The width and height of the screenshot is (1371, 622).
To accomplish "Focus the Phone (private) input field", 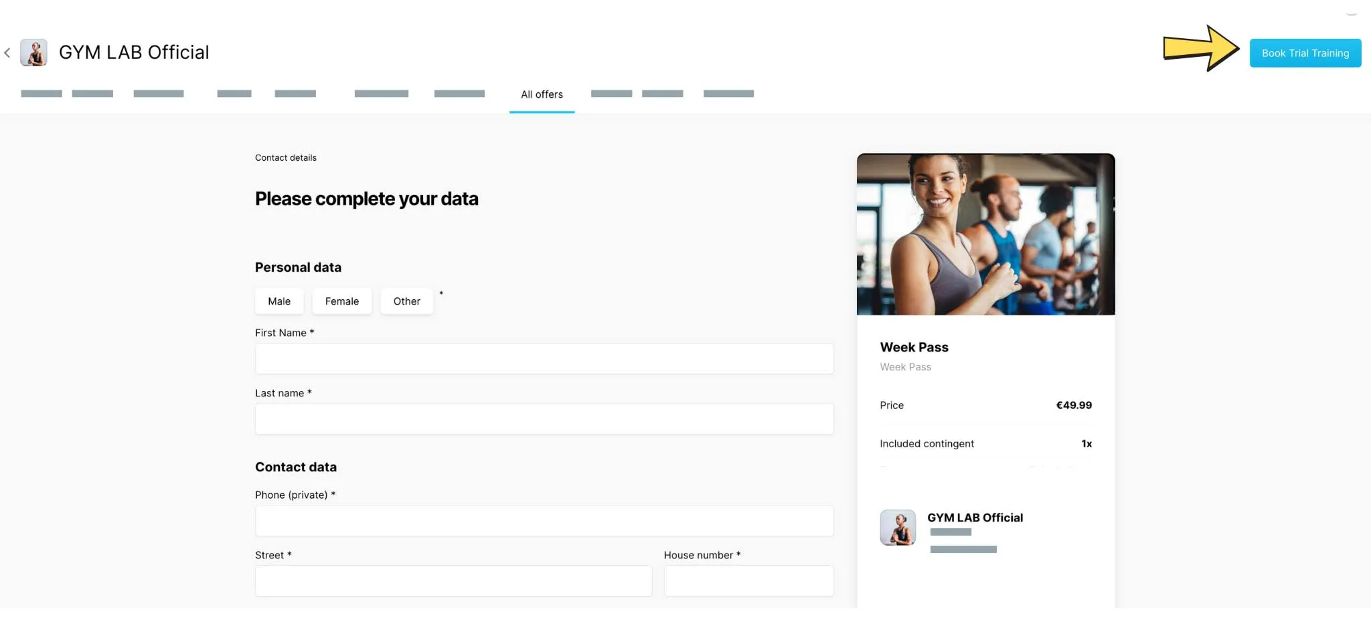I will coord(544,521).
